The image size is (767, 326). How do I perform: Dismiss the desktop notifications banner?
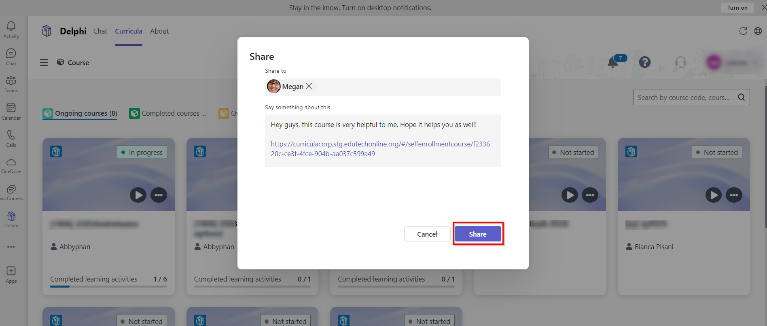coord(763,8)
